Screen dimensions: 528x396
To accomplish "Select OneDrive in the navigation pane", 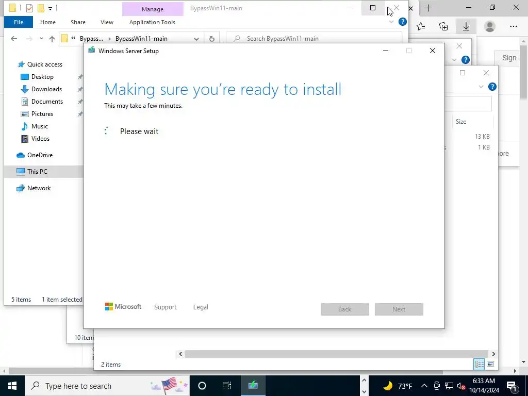I will point(40,155).
